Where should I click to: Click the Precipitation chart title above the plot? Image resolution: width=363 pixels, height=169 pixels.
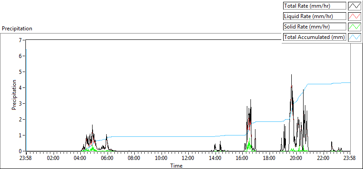17,29
